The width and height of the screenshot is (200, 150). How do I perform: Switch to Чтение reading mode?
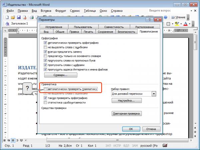tap(178, 17)
